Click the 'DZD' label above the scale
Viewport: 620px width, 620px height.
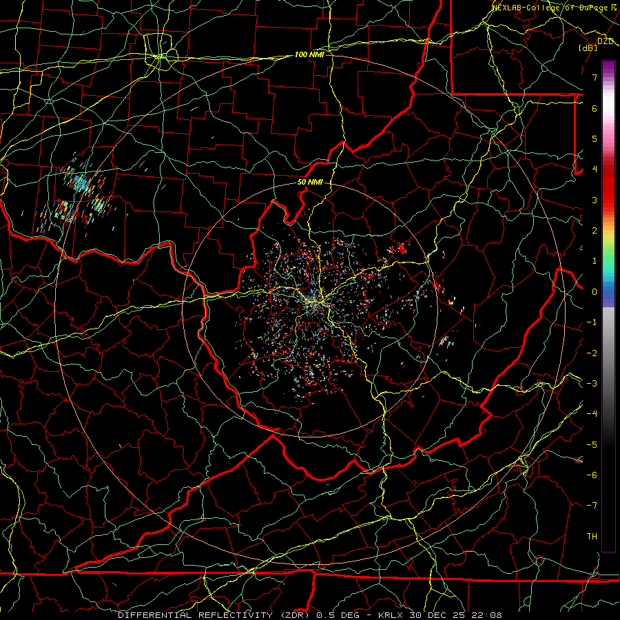[606, 41]
